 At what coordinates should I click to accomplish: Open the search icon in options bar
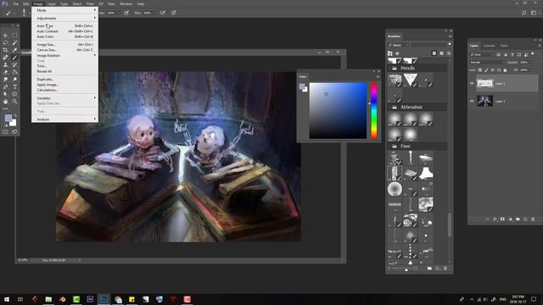pos(524,13)
